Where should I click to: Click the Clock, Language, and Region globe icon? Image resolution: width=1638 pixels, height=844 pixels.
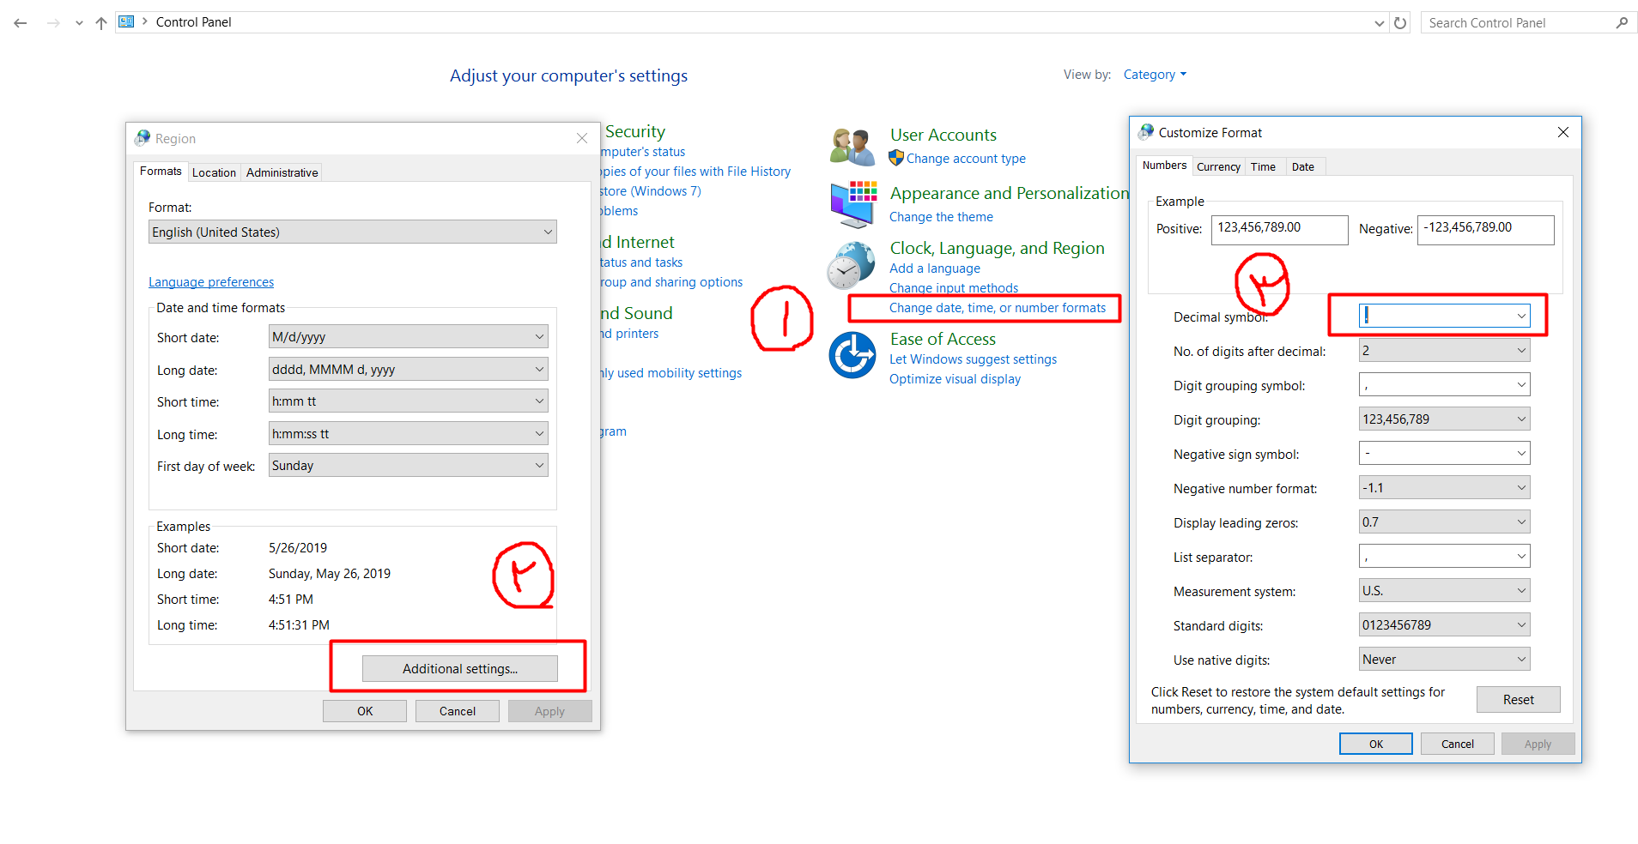[852, 265]
